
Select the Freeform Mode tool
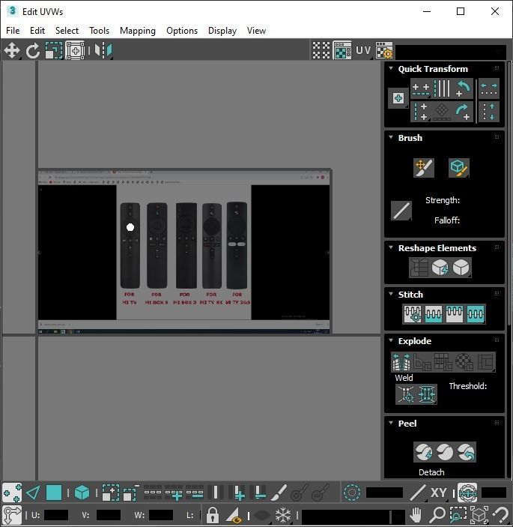pyautogui.click(x=75, y=51)
